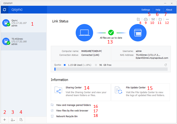Select the Qsync 172.17.32.107 NAS entry
Viewport: 177px width, 124px height.
click(24, 23)
